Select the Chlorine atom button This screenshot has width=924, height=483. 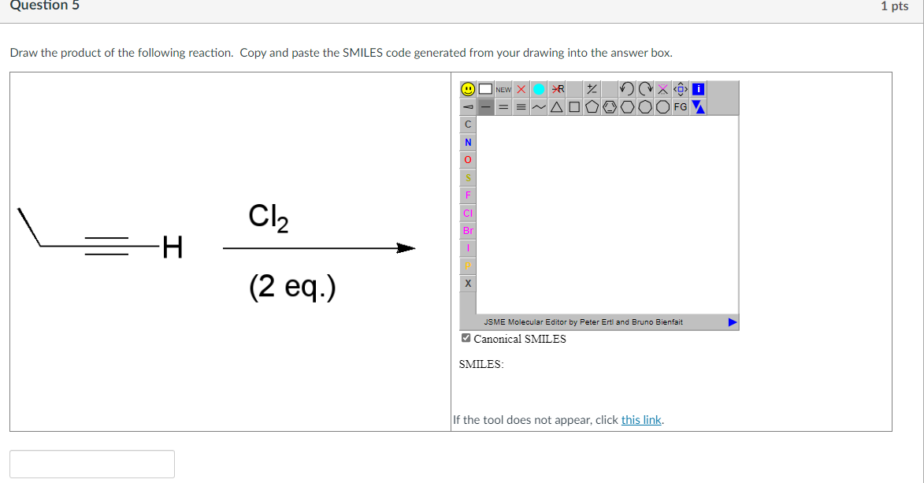pyautogui.click(x=467, y=213)
